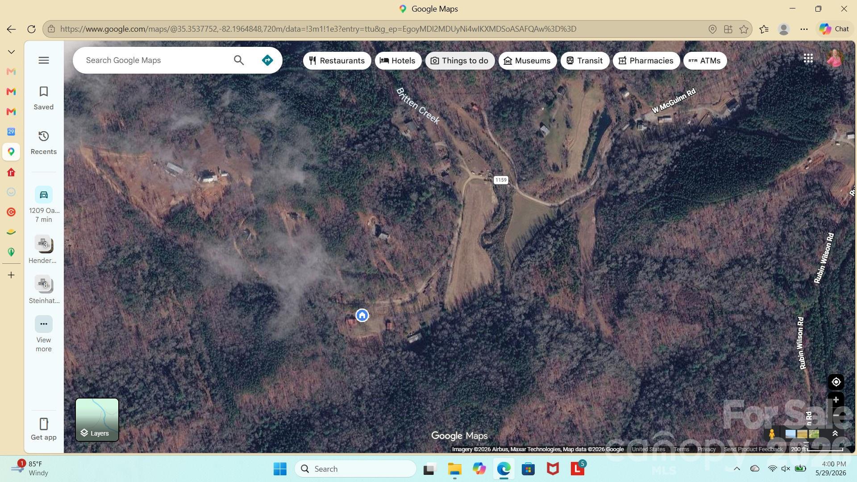The image size is (857, 482).
Task: Open the Google apps grid
Action: pyautogui.click(x=808, y=58)
